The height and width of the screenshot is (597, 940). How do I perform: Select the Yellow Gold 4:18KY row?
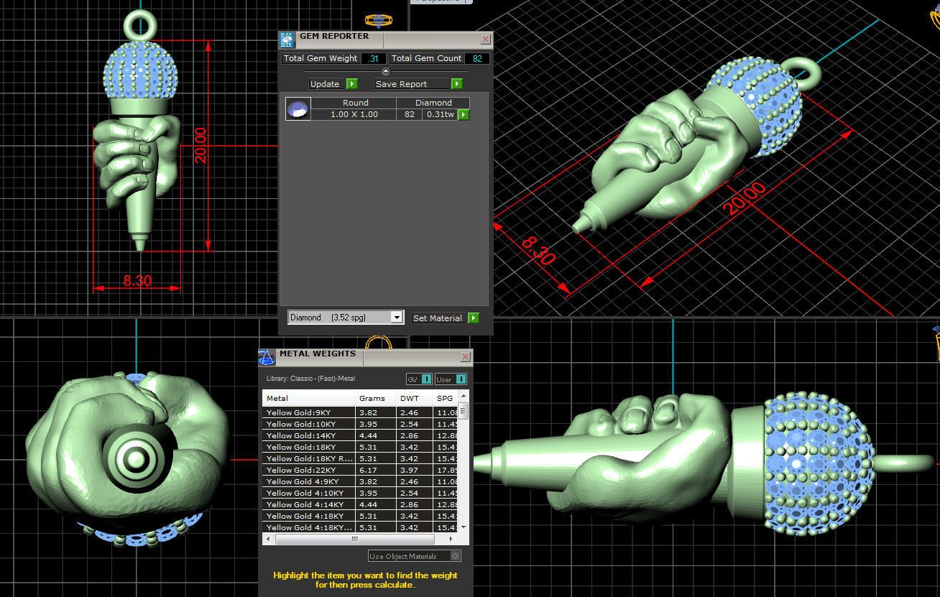coord(360,516)
